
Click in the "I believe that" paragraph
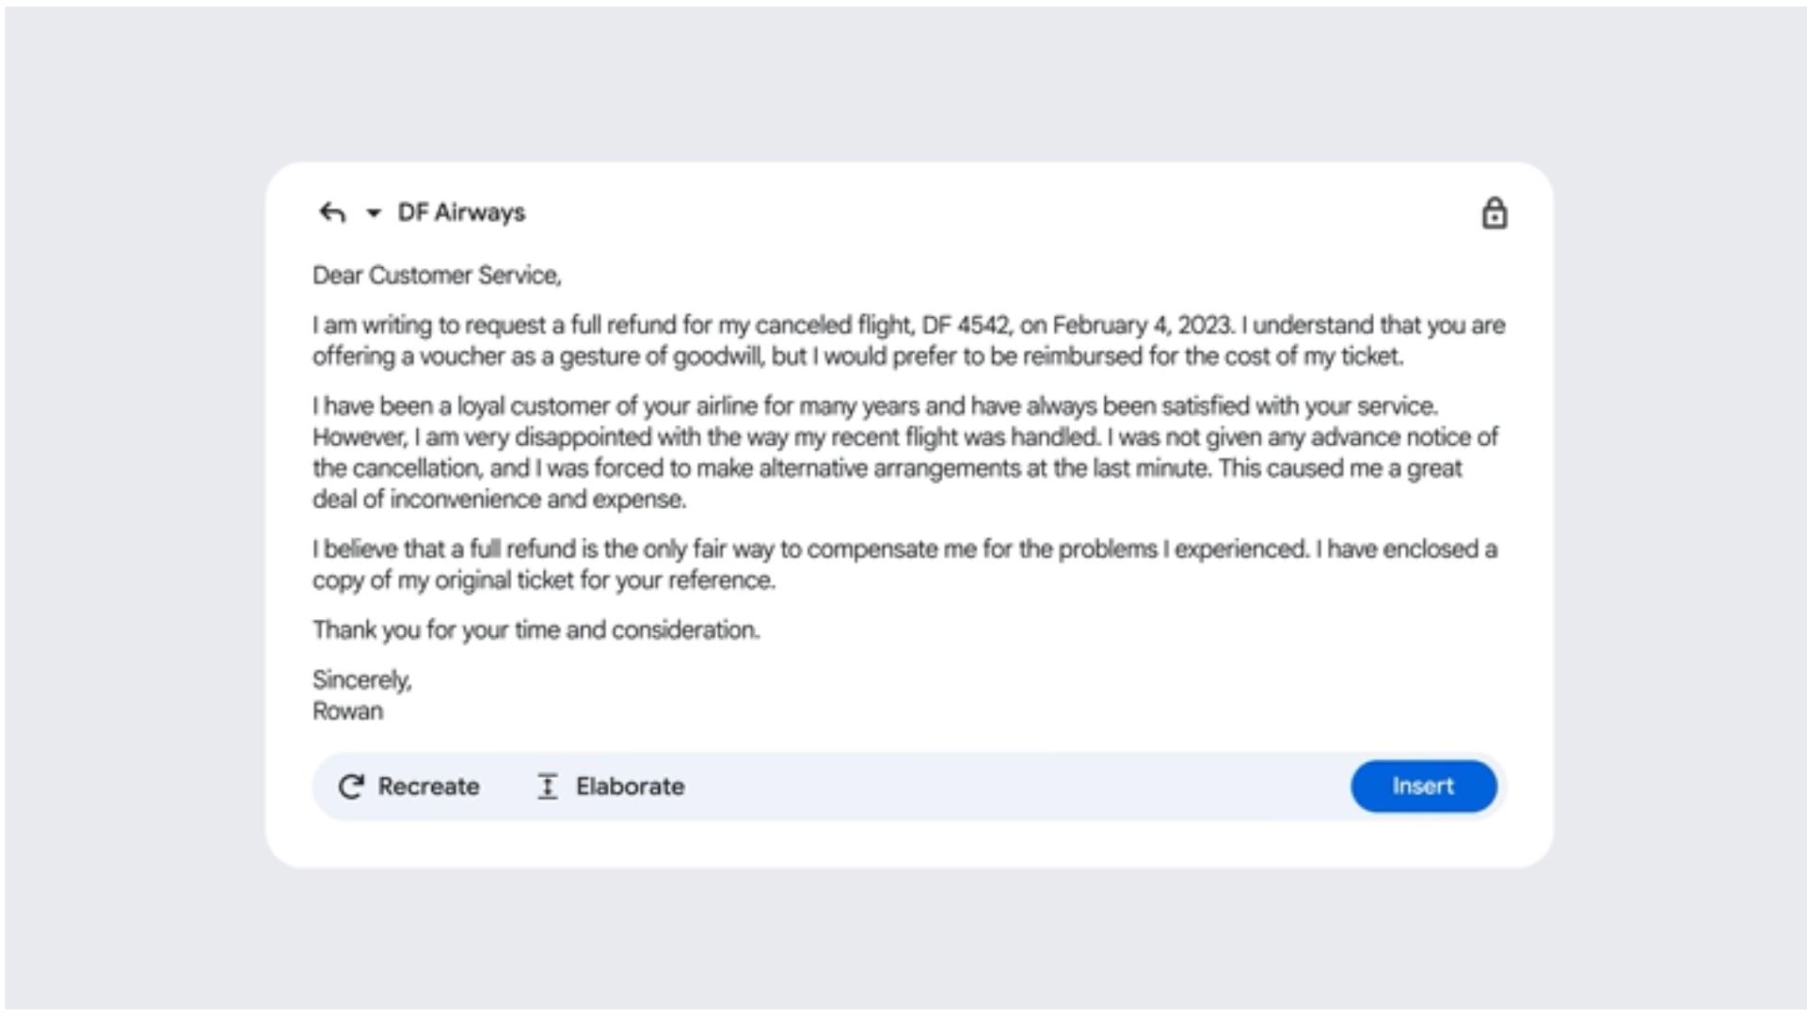pyautogui.click(x=903, y=549)
